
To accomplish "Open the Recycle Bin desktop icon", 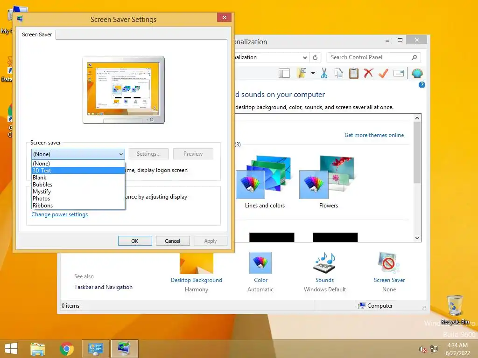I will [x=455, y=310].
